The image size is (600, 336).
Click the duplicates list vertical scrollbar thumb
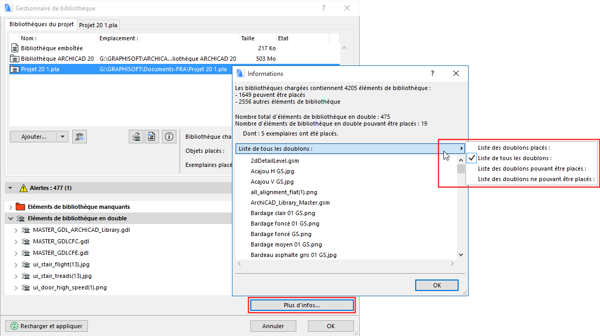click(x=461, y=169)
